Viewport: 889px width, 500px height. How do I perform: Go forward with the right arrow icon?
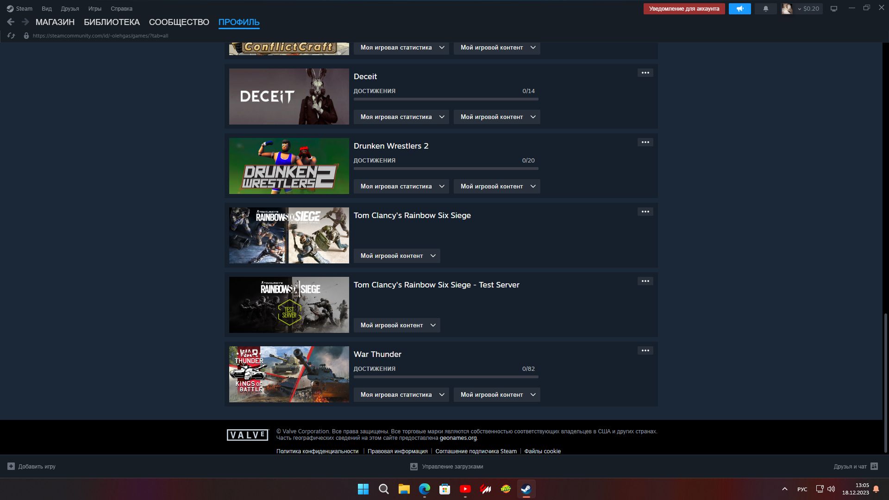pos(25,22)
